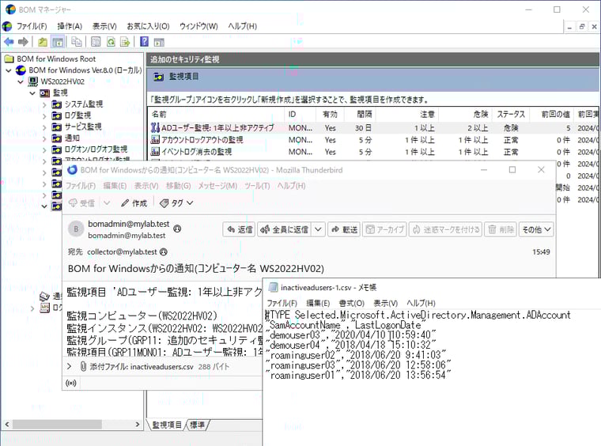
Task: Click the forward arrow in BOM Manager toolbar
Action: [x=23, y=42]
